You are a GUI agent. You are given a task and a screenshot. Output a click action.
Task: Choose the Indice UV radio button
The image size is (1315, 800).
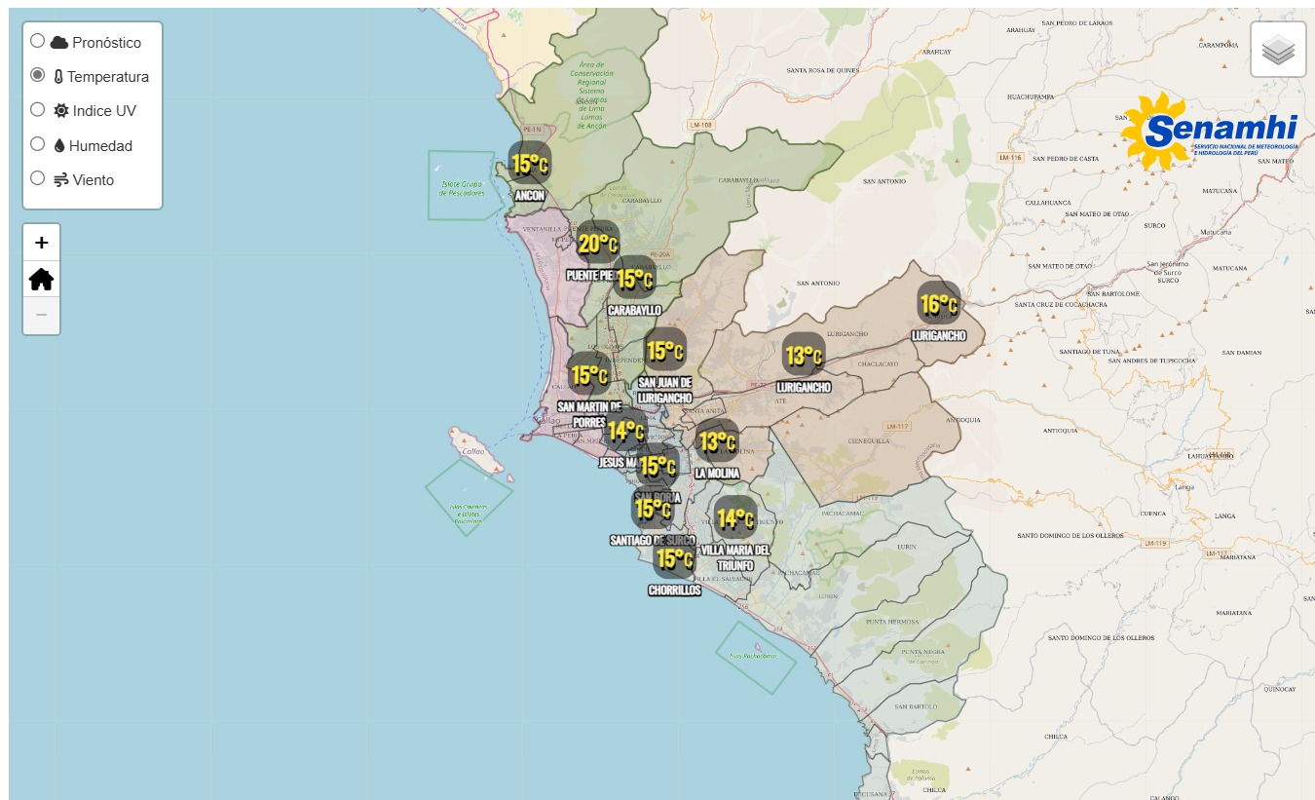tap(37, 109)
